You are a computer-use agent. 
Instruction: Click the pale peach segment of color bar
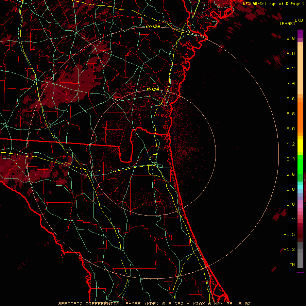click(300, 70)
